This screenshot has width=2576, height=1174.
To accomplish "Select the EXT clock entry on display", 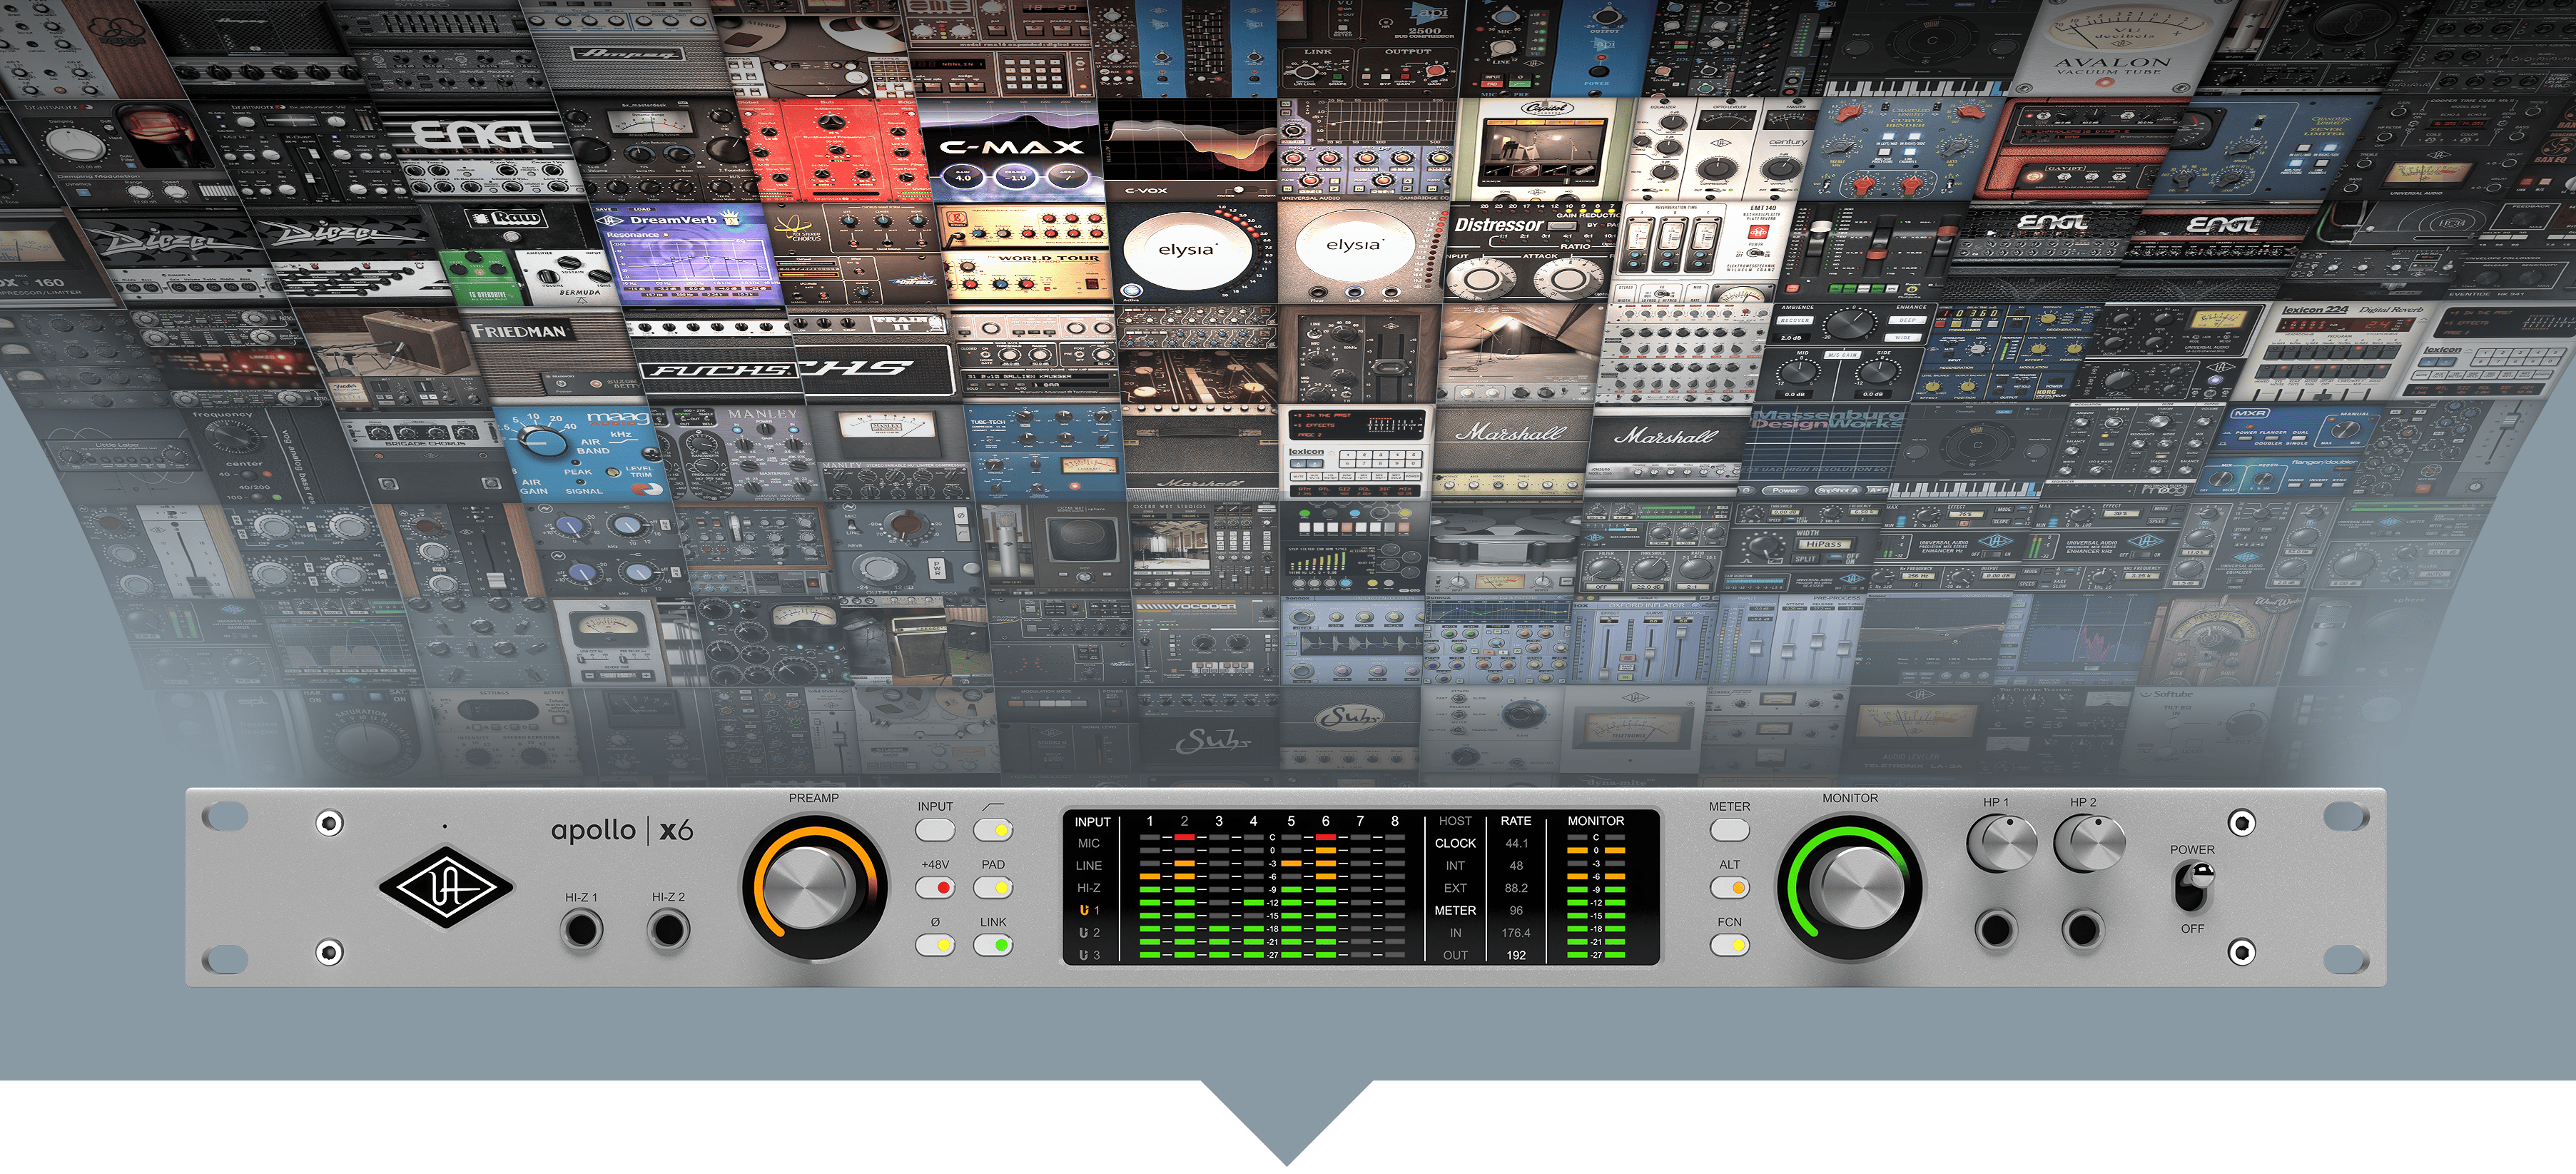I will [x=1455, y=888].
